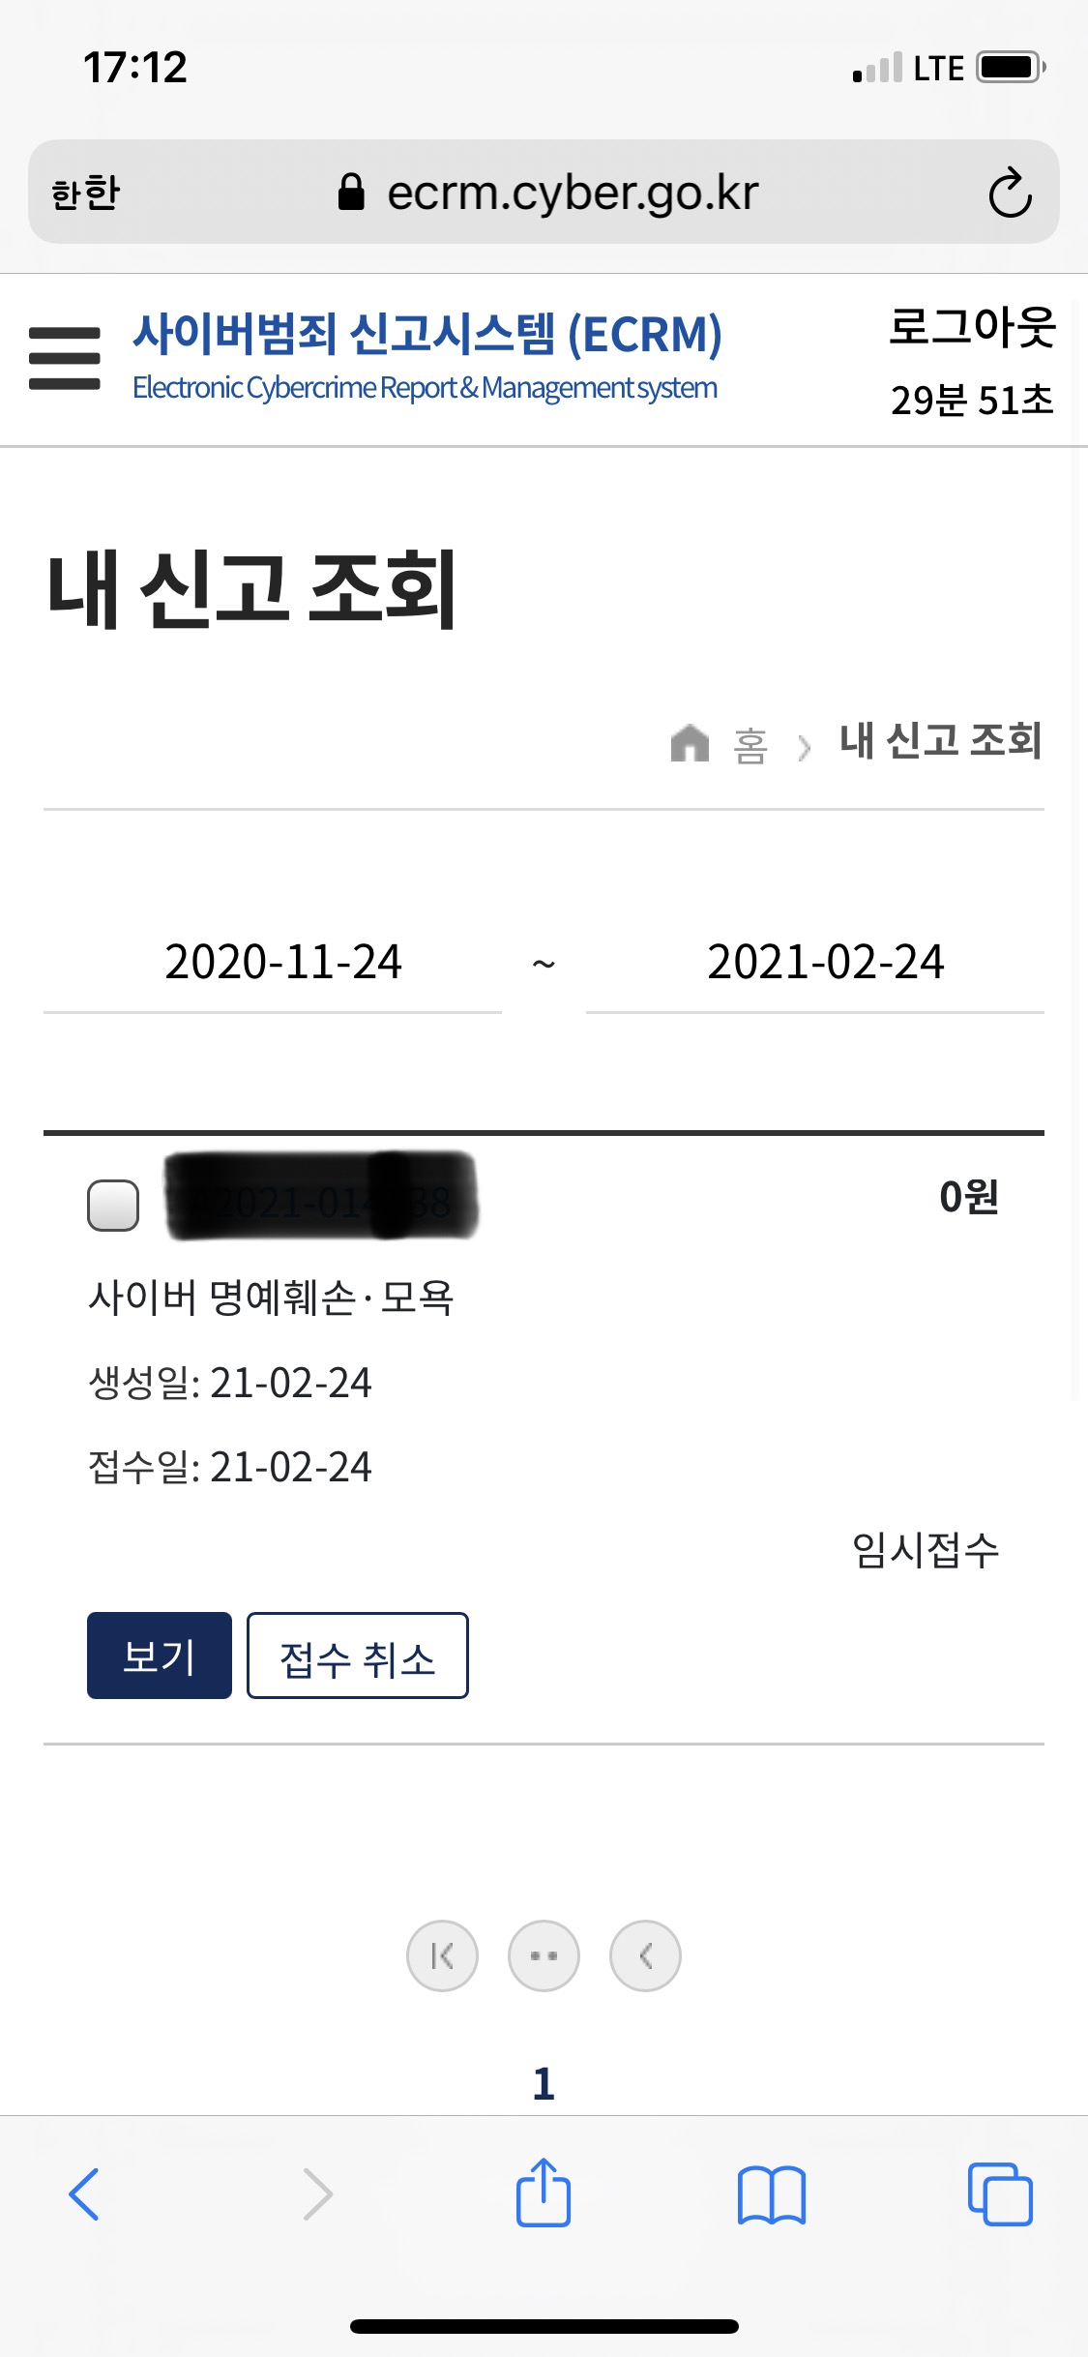Tap the middle dots pagination button
Image resolution: width=1088 pixels, height=2357 pixels.
tap(544, 1955)
